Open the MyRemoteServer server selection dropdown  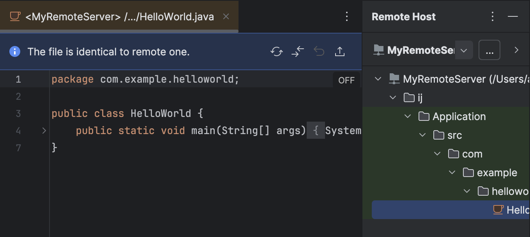point(464,50)
